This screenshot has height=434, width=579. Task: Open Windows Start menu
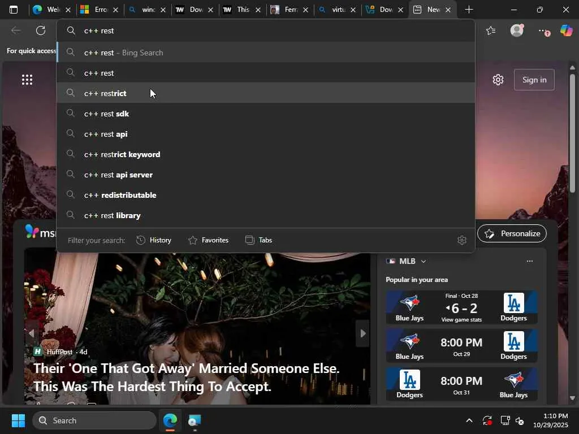pos(18,420)
